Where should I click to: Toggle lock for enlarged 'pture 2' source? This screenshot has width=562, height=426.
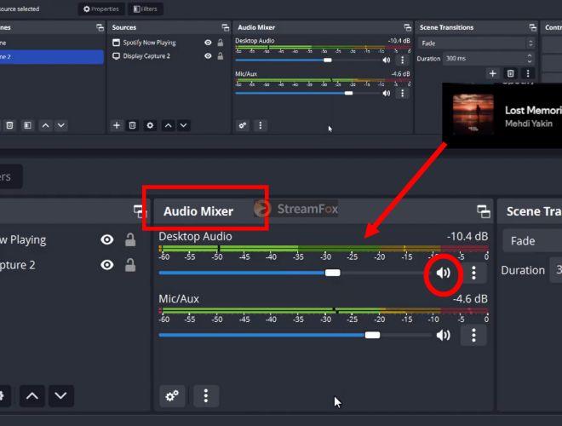tap(130, 265)
